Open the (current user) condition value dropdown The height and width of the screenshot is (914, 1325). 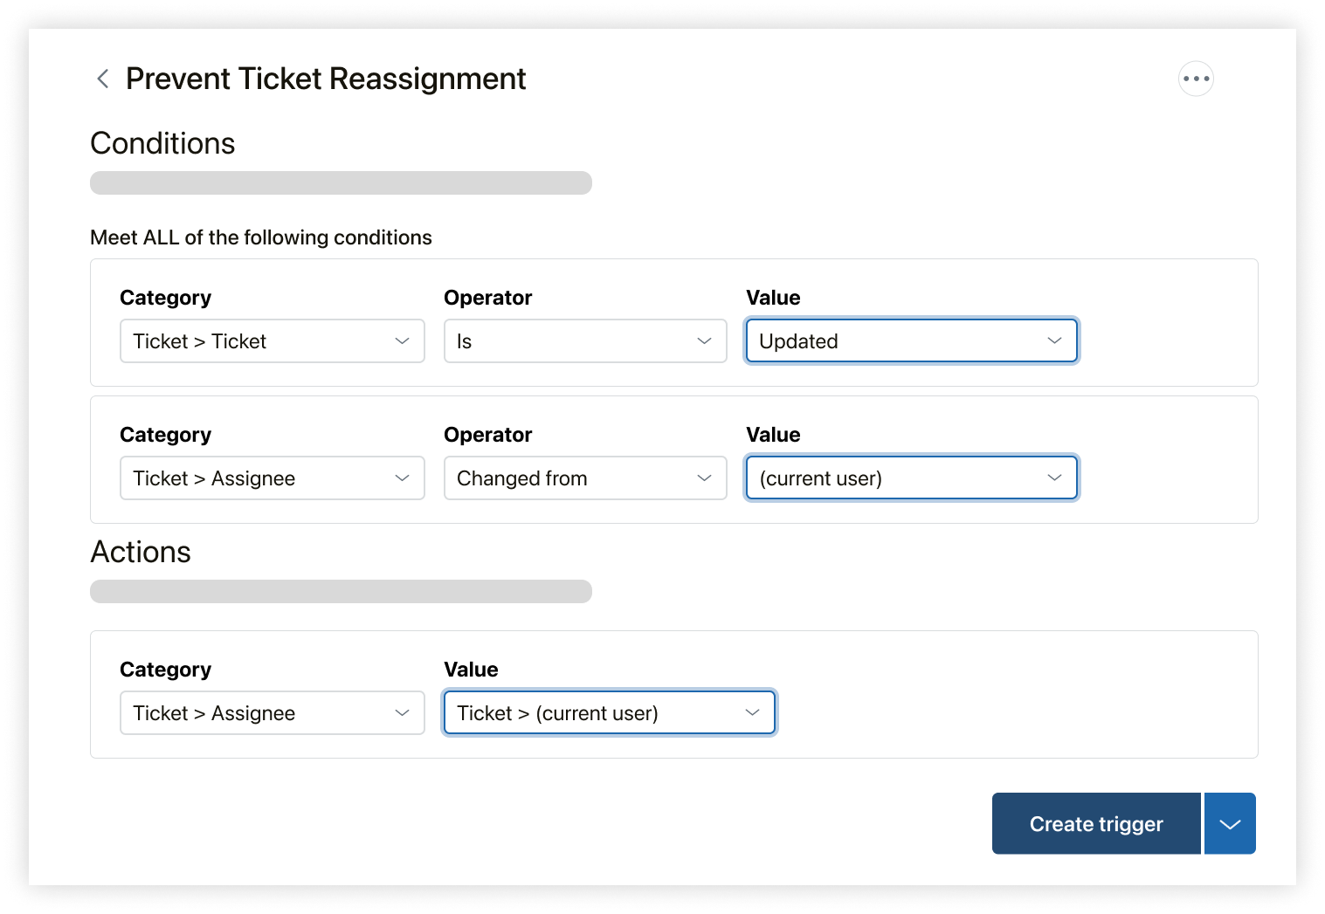point(911,478)
